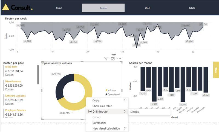This screenshot has height=132, width=219.
Task: Expand the Copy submenu arrow
Action: tap(125, 100)
